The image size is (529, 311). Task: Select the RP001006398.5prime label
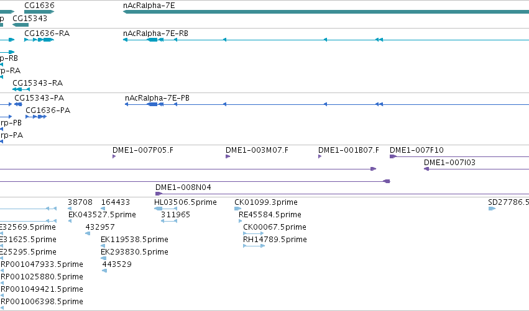[42, 302]
